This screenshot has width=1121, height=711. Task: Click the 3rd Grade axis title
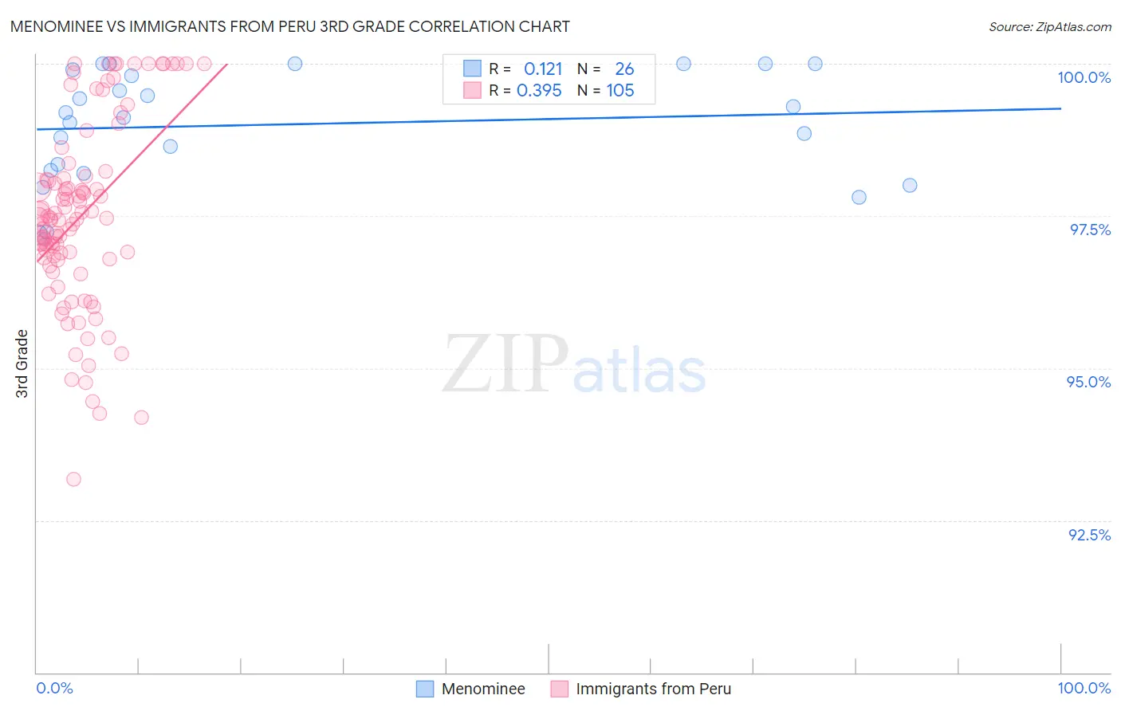point(22,363)
